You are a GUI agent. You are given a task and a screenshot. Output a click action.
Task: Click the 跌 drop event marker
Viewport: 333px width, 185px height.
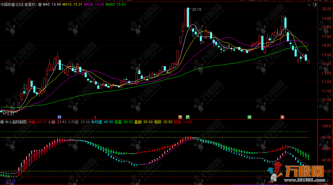click(187, 117)
